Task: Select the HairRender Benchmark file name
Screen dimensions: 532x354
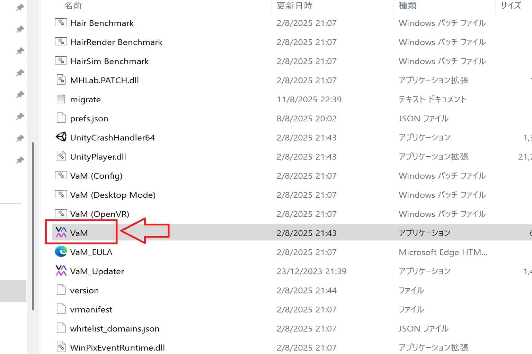Action: click(x=116, y=42)
